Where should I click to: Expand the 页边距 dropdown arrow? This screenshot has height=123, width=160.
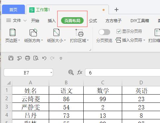click(19, 40)
